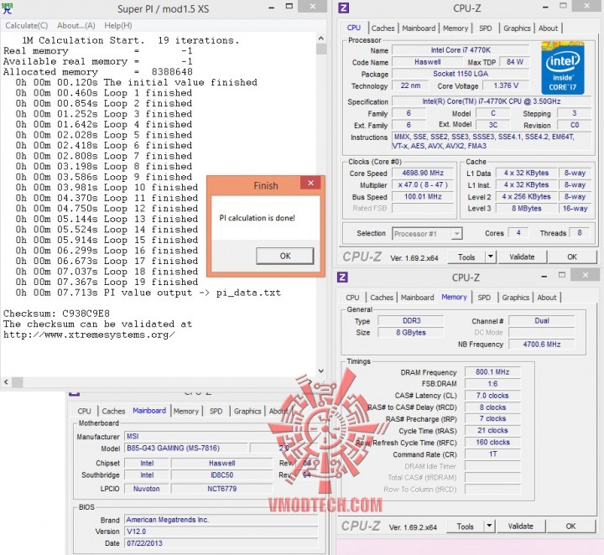Click the CPU-Z logo icon in the upper CPU-Z window
604x555 pixels.
[x=343, y=8]
